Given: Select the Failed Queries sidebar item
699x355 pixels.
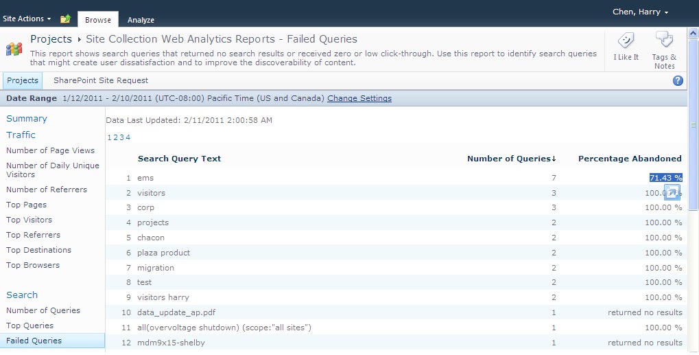Looking at the screenshot, I should (x=51, y=341).
